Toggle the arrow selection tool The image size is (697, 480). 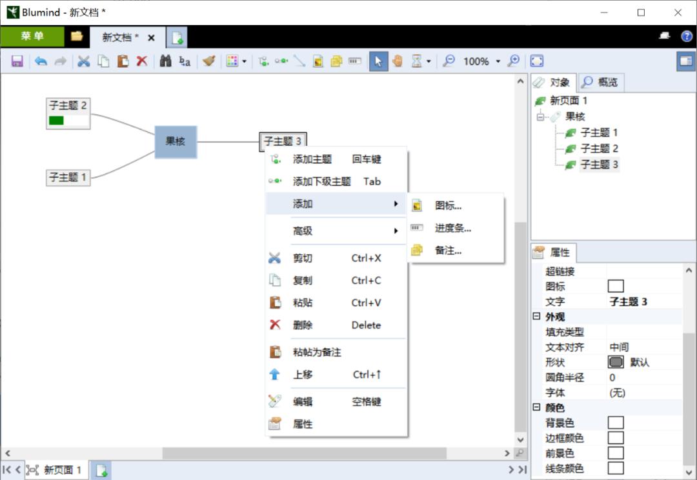[379, 61]
